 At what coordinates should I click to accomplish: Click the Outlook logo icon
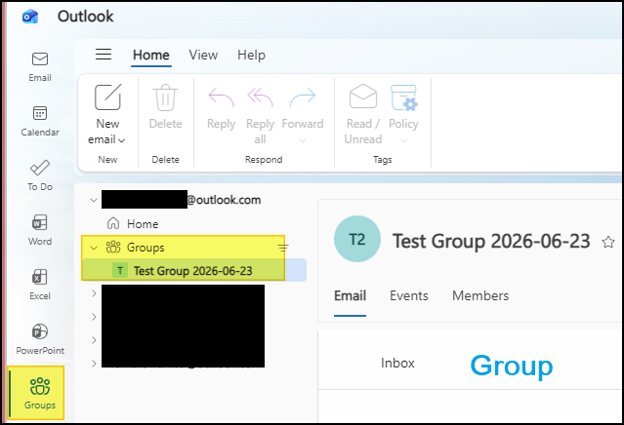(30, 17)
